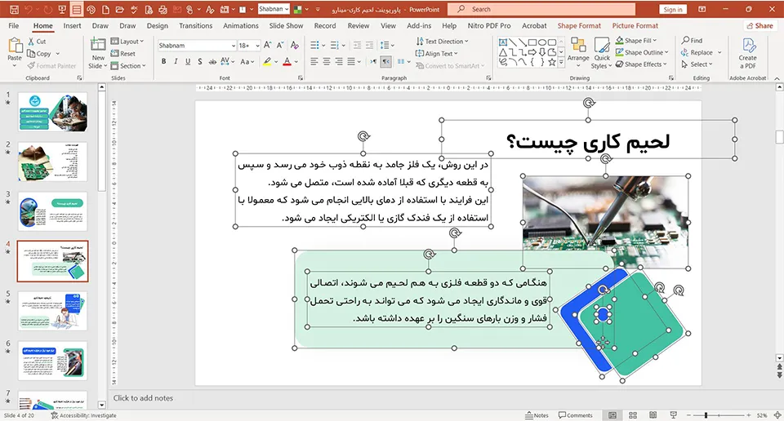Pick the oval shape from gallery
This screenshot has width=784, height=421.
542,42
